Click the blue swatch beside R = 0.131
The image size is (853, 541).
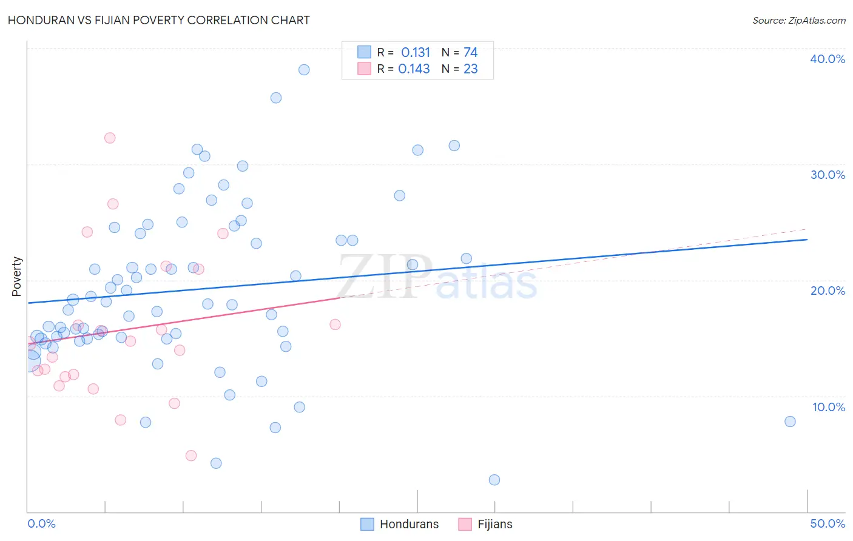tap(364, 52)
